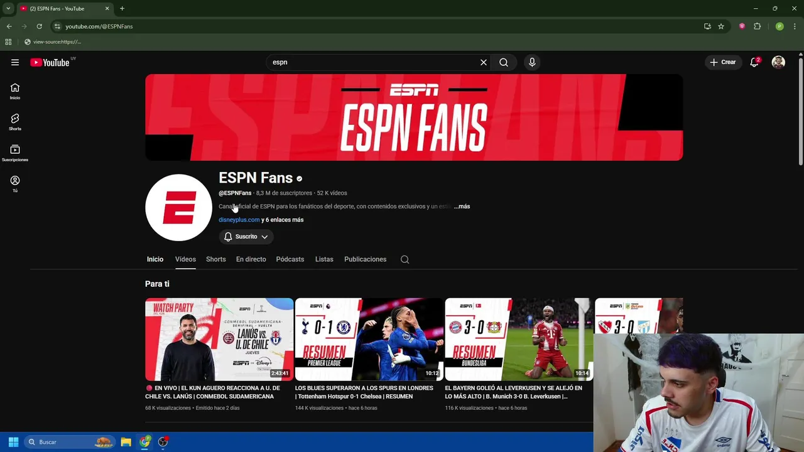Switch to the Videos channel tab
Image resolution: width=804 pixels, height=452 pixels.
pyautogui.click(x=185, y=259)
